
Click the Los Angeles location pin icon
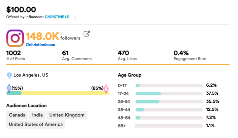point(9,75)
